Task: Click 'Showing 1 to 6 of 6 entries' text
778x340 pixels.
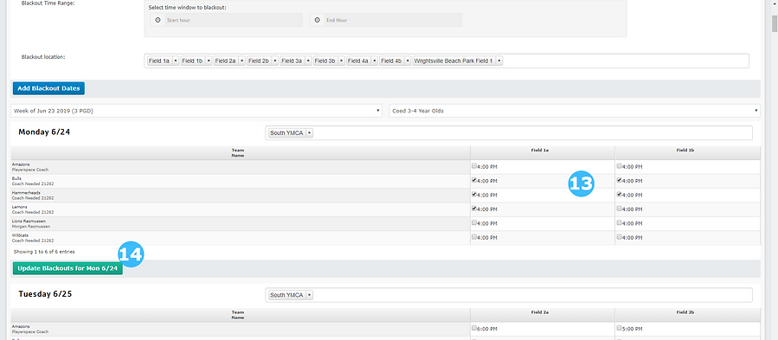Action: (44, 252)
